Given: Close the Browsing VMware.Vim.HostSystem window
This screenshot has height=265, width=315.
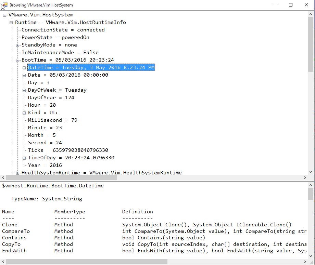Looking at the screenshot, I should [x=306, y=5].
